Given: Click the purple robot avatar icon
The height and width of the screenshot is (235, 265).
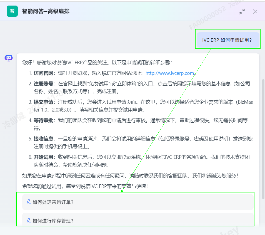Looking at the screenshot, I should [x=9, y=58].
